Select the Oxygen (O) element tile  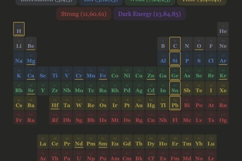pos(199,44)
